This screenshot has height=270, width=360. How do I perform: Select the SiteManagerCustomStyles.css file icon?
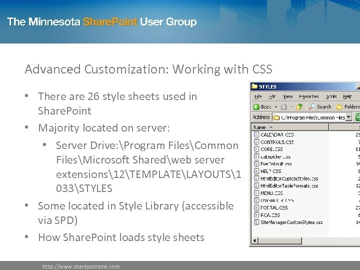tap(256, 222)
